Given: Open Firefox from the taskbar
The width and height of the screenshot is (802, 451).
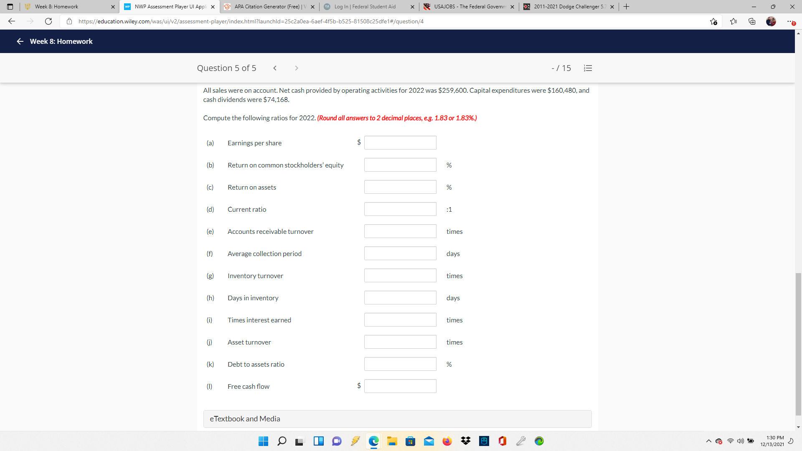Looking at the screenshot, I should (447, 441).
